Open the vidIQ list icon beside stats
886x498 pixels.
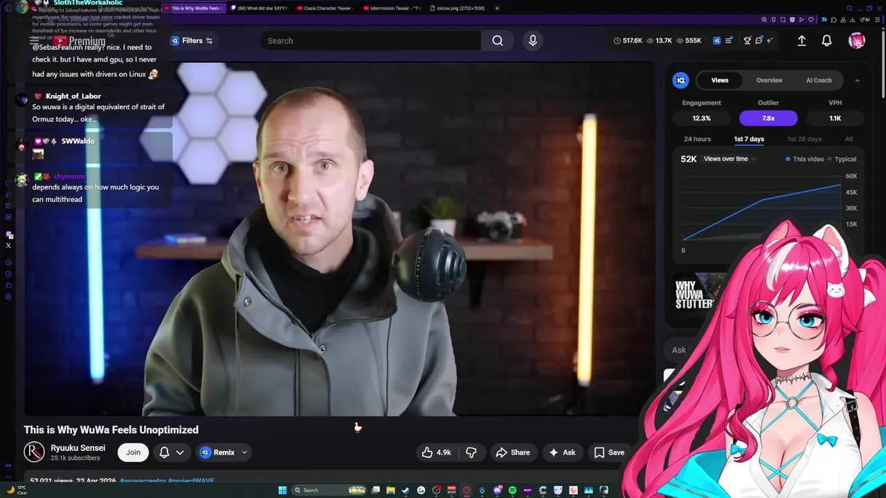(728, 41)
